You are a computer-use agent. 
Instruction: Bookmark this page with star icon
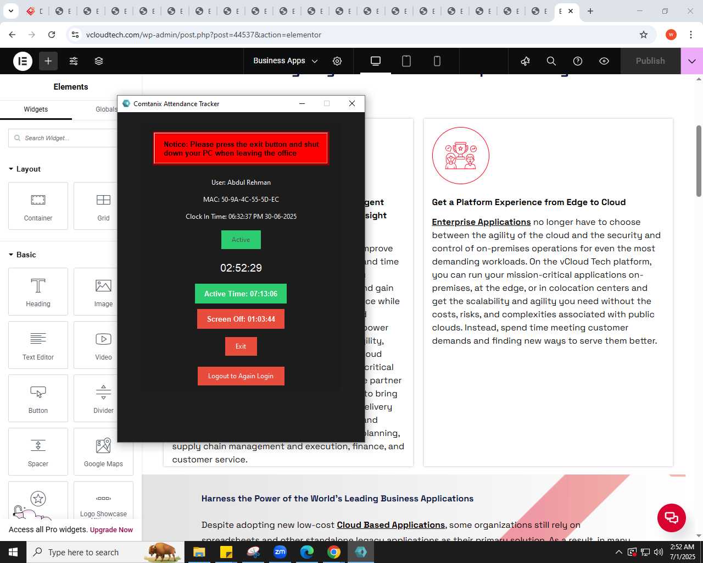(644, 35)
